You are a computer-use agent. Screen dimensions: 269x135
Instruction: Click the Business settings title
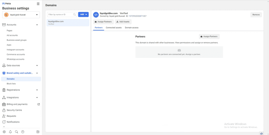tap(15, 8)
